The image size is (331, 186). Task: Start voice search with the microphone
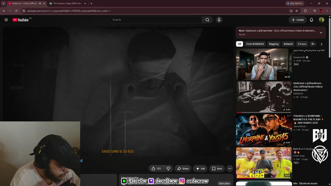point(219,20)
